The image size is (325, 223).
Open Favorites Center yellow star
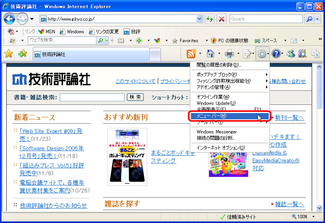[x=9, y=54]
